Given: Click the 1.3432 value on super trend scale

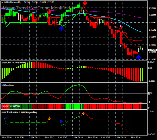Looking at the screenshot, I should [151, 134].
